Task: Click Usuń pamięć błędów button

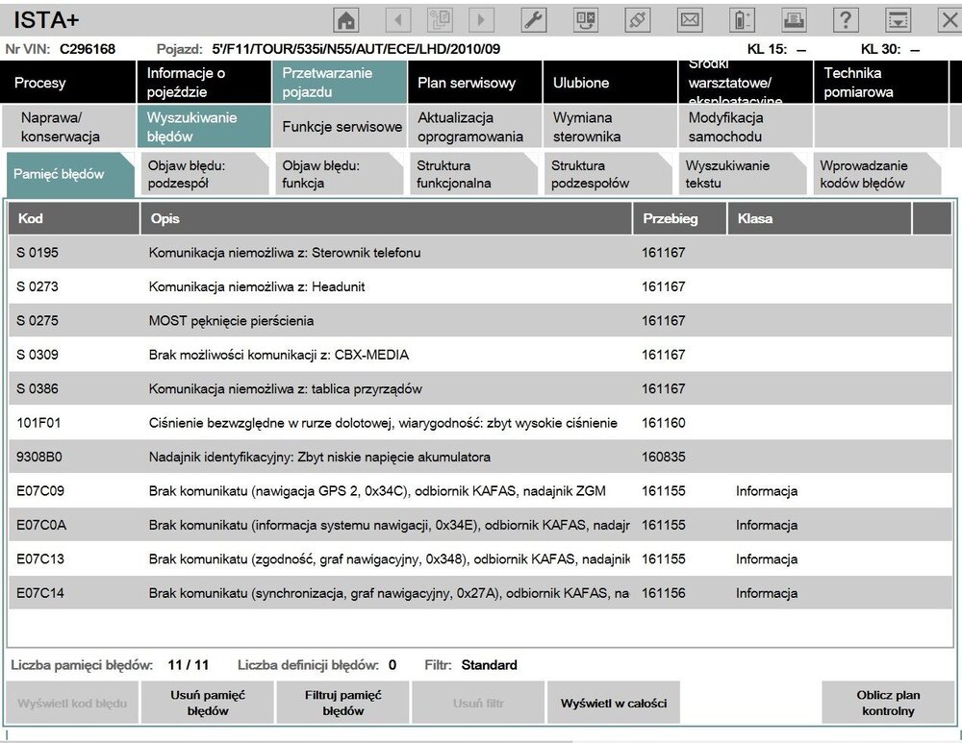Action: click(208, 703)
